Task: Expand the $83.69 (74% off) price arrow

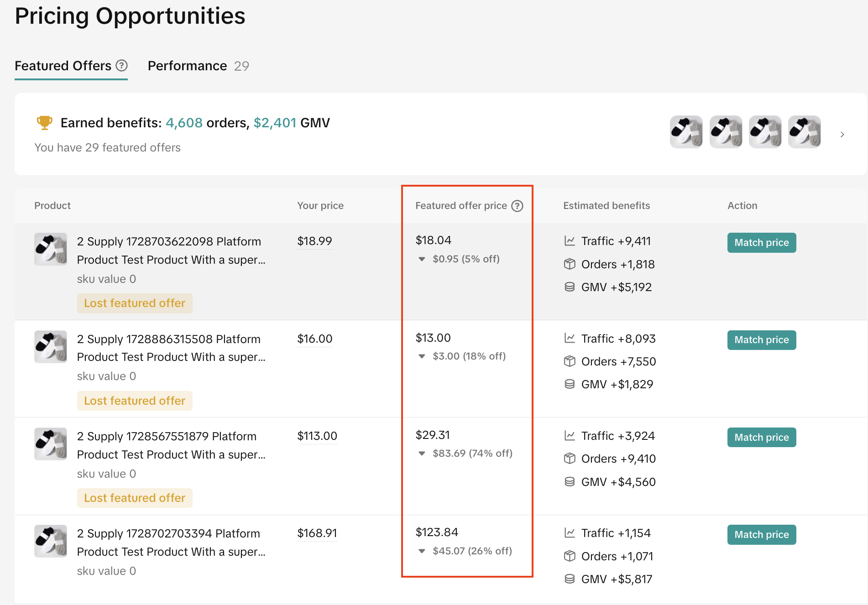Action: point(422,454)
